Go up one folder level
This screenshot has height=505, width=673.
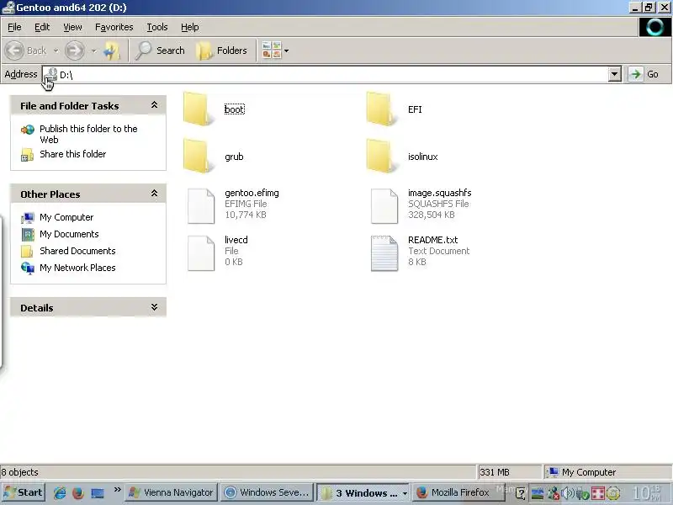pos(113,50)
